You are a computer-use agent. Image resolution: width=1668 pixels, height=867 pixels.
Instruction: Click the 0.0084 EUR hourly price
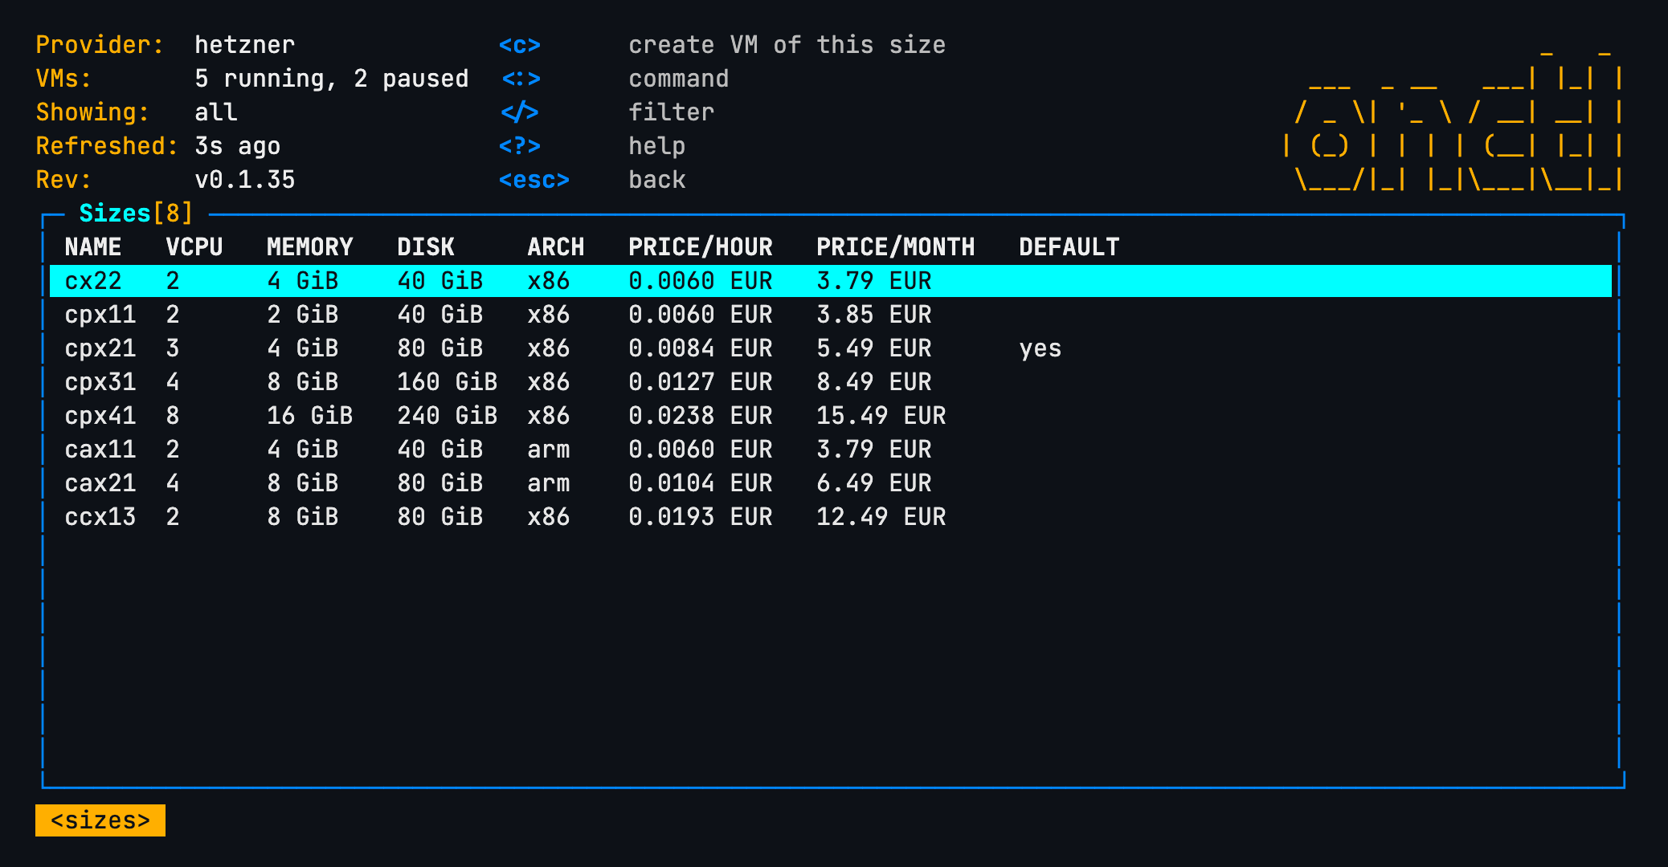pyautogui.click(x=701, y=348)
